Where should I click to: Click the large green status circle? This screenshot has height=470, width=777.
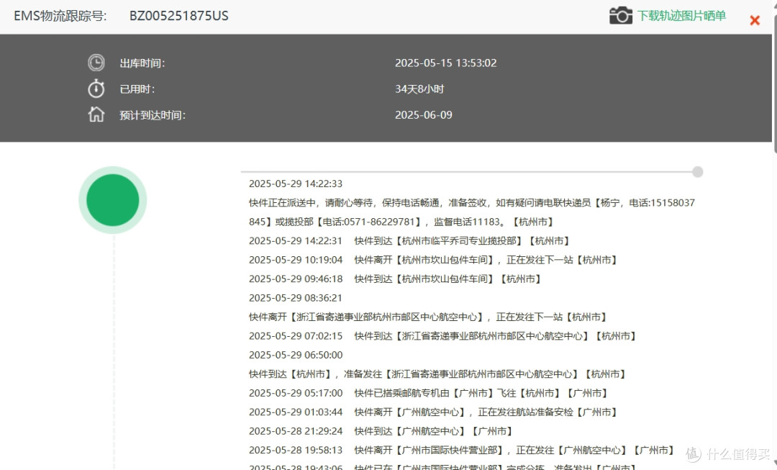(113, 200)
